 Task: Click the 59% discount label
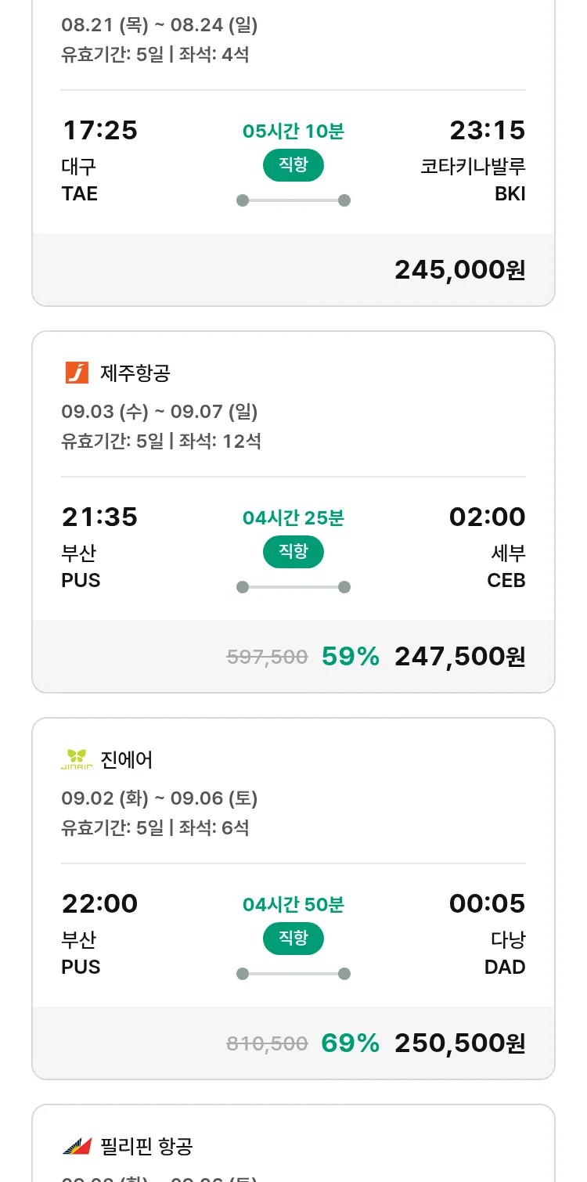[351, 657]
